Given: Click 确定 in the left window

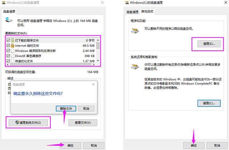Looking at the screenshot, I should click(70, 145).
